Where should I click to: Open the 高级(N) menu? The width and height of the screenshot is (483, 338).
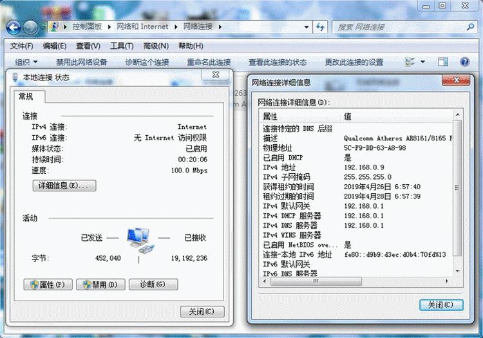point(156,46)
